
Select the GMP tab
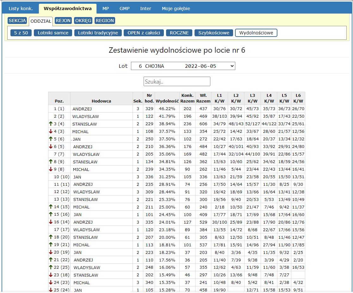click(x=124, y=9)
